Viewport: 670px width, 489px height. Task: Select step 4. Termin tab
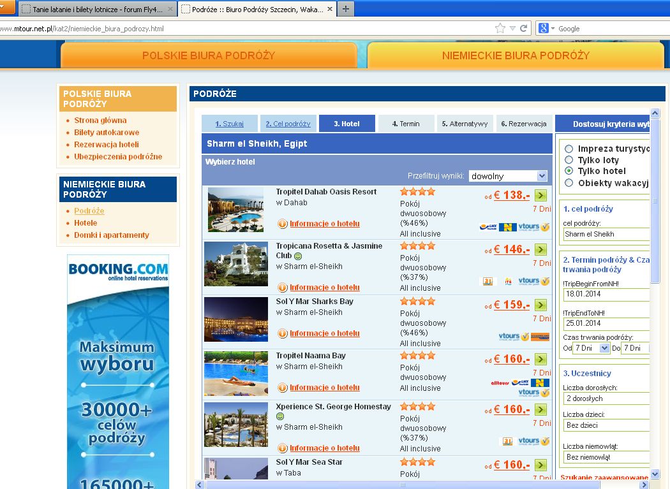click(x=406, y=124)
